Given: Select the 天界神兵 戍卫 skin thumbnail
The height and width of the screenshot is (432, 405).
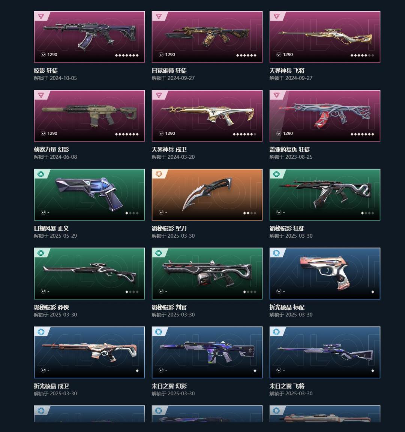Looking at the screenshot, I should click(x=207, y=116).
